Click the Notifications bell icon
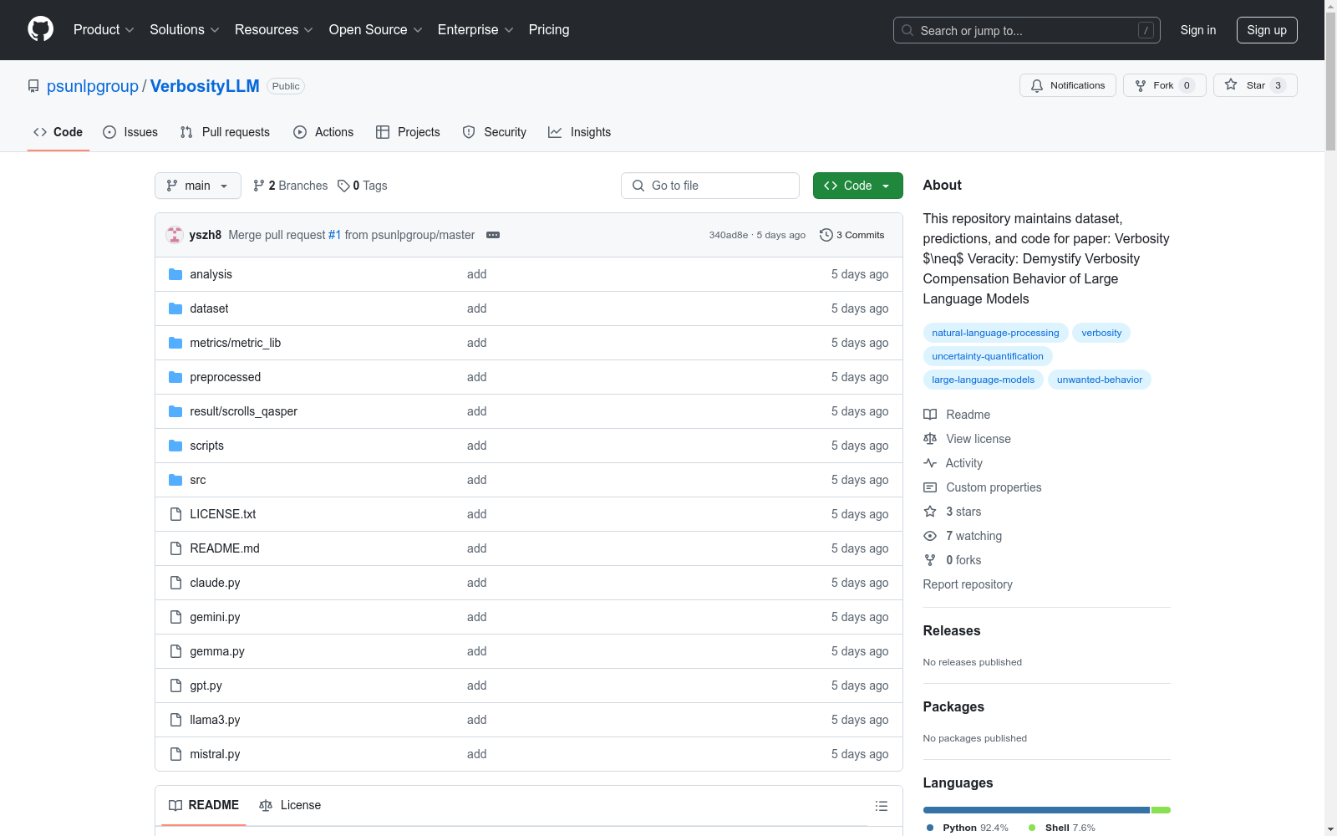Screen dimensions: 1337x836 (x=1037, y=85)
